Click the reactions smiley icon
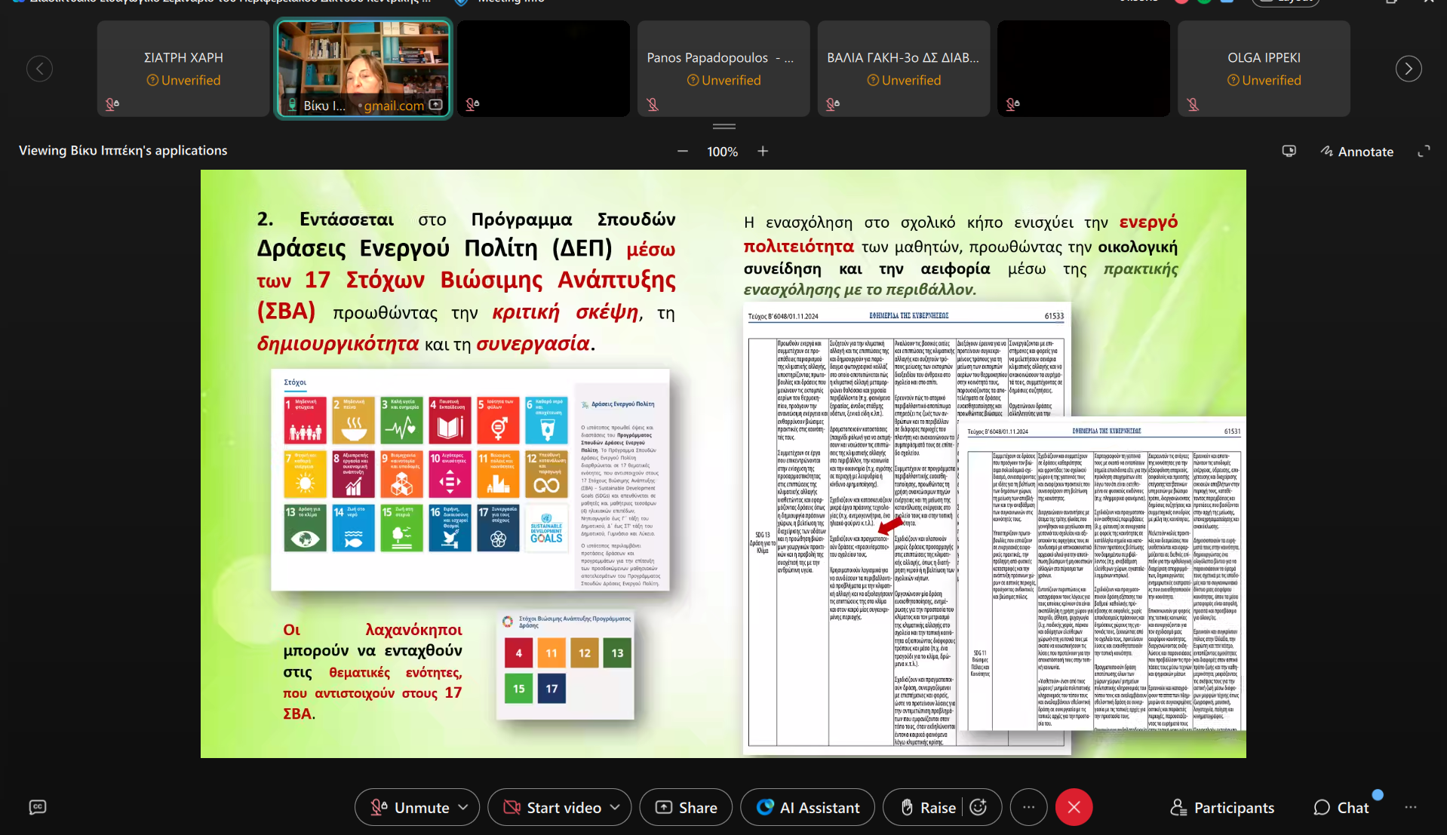Screen dimensions: 1447x835 (x=978, y=807)
